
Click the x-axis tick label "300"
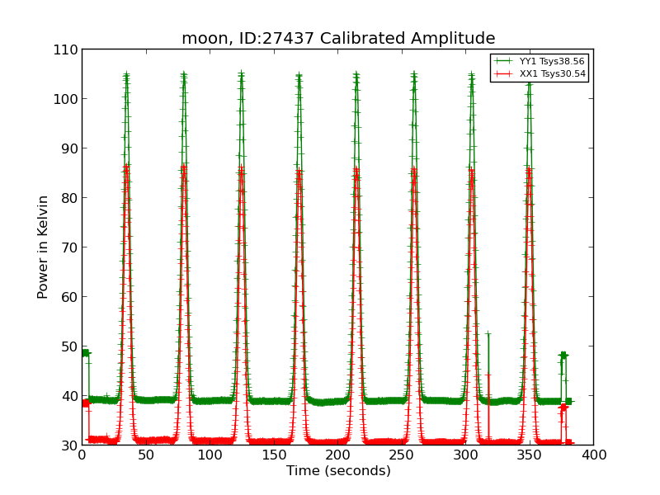(466, 455)
